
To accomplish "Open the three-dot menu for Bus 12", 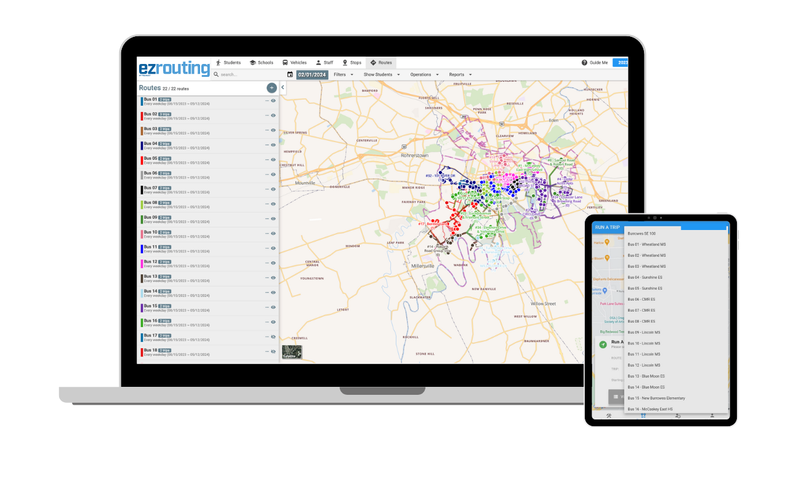I will point(267,263).
